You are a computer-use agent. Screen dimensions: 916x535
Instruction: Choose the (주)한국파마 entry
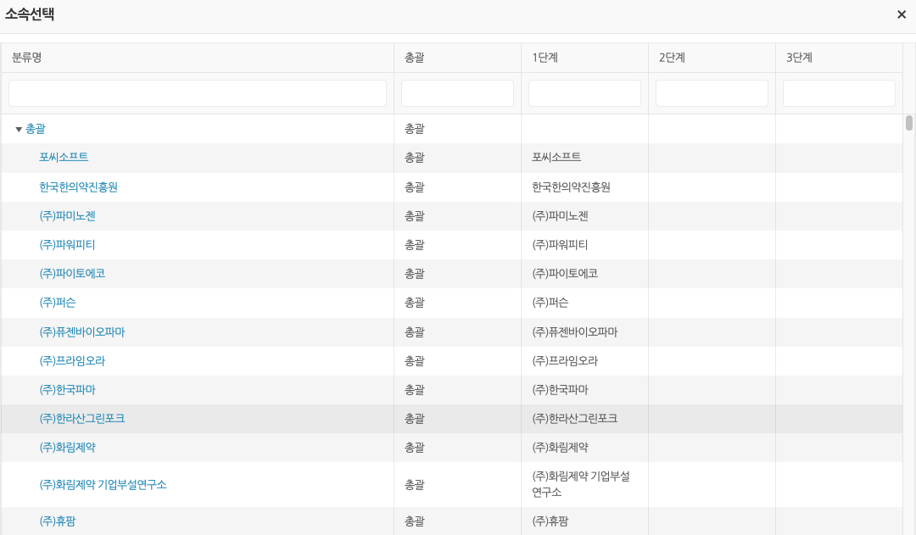point(67,390)
